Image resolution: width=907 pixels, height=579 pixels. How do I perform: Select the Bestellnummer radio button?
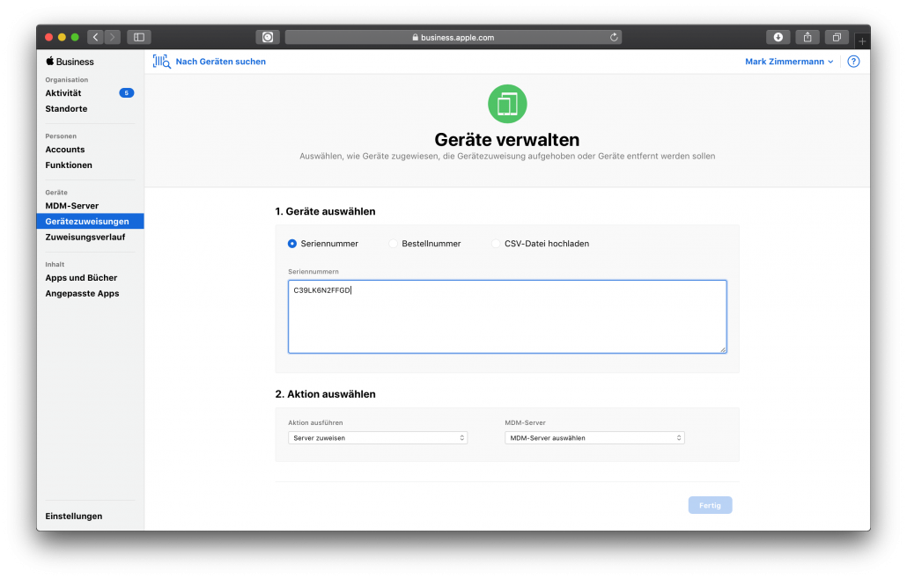(x=394, y=244)
